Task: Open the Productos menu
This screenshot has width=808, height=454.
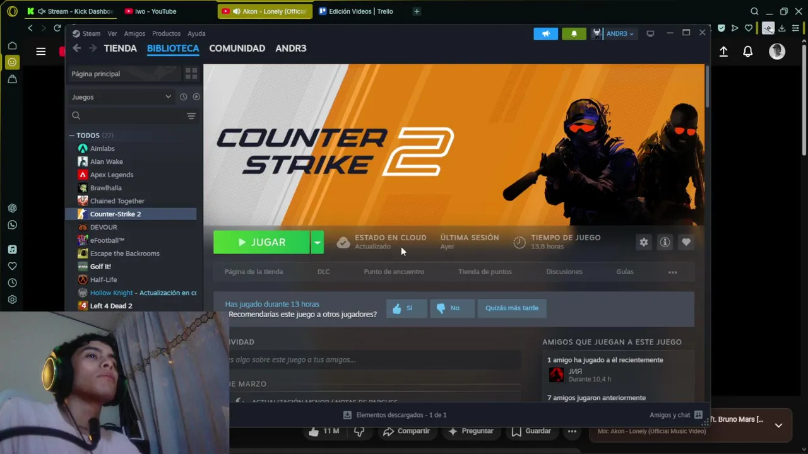Action: click(x=166, y=33)
